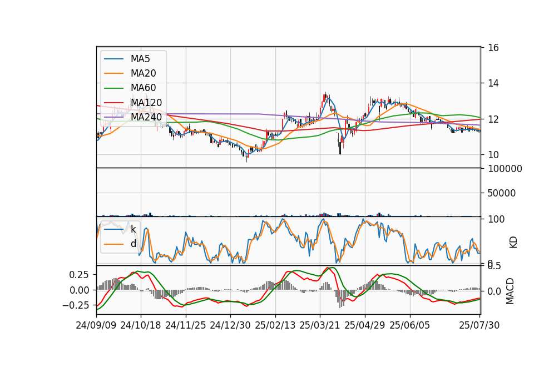Click the 25/03/21 date tick label
This screenshot has width=534, height=383.
click(x=320, y=325)
